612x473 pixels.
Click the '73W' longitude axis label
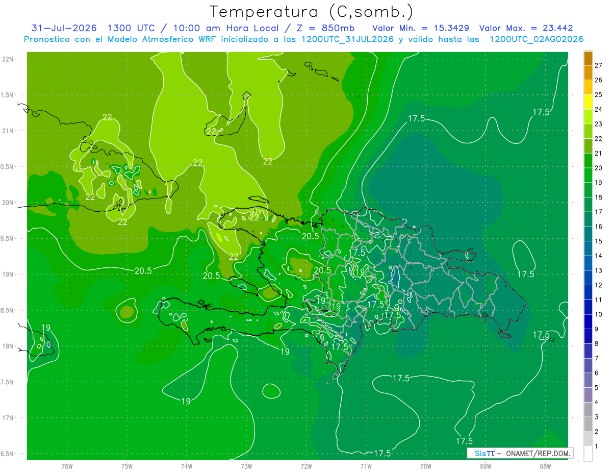tap(246, 466)
